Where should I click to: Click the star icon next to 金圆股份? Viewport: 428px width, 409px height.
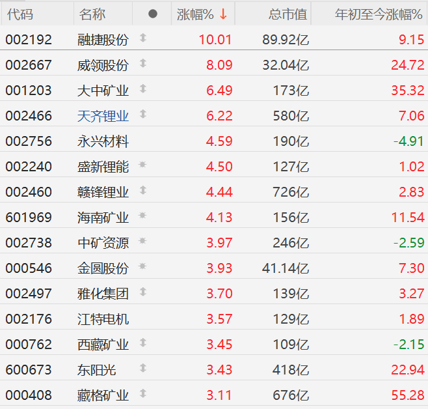click(142, 266)
